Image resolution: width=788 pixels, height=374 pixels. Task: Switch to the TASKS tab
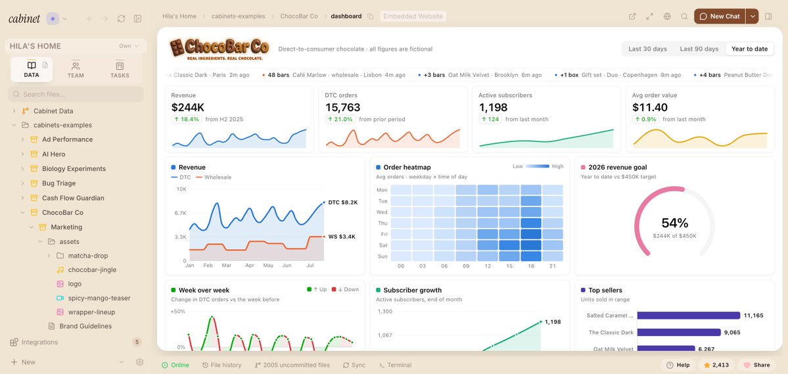tap(120, 70)
